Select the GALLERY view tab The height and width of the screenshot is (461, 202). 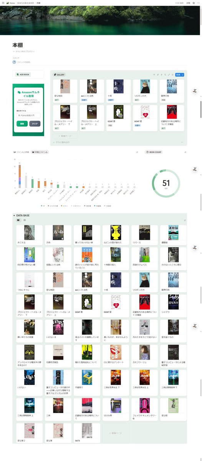tap(59, 75)
